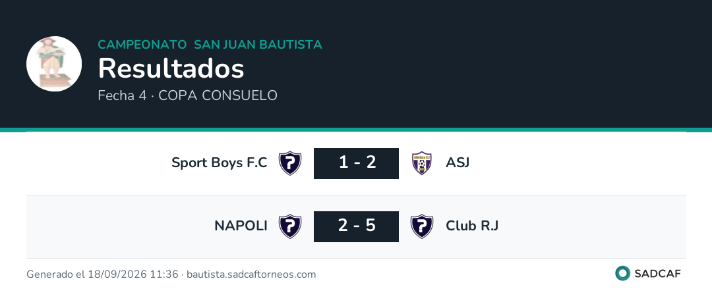Click Club R.J placeholder shield icon
The width and height of the screenshot is (712, 308).
(x=422, y=226)
